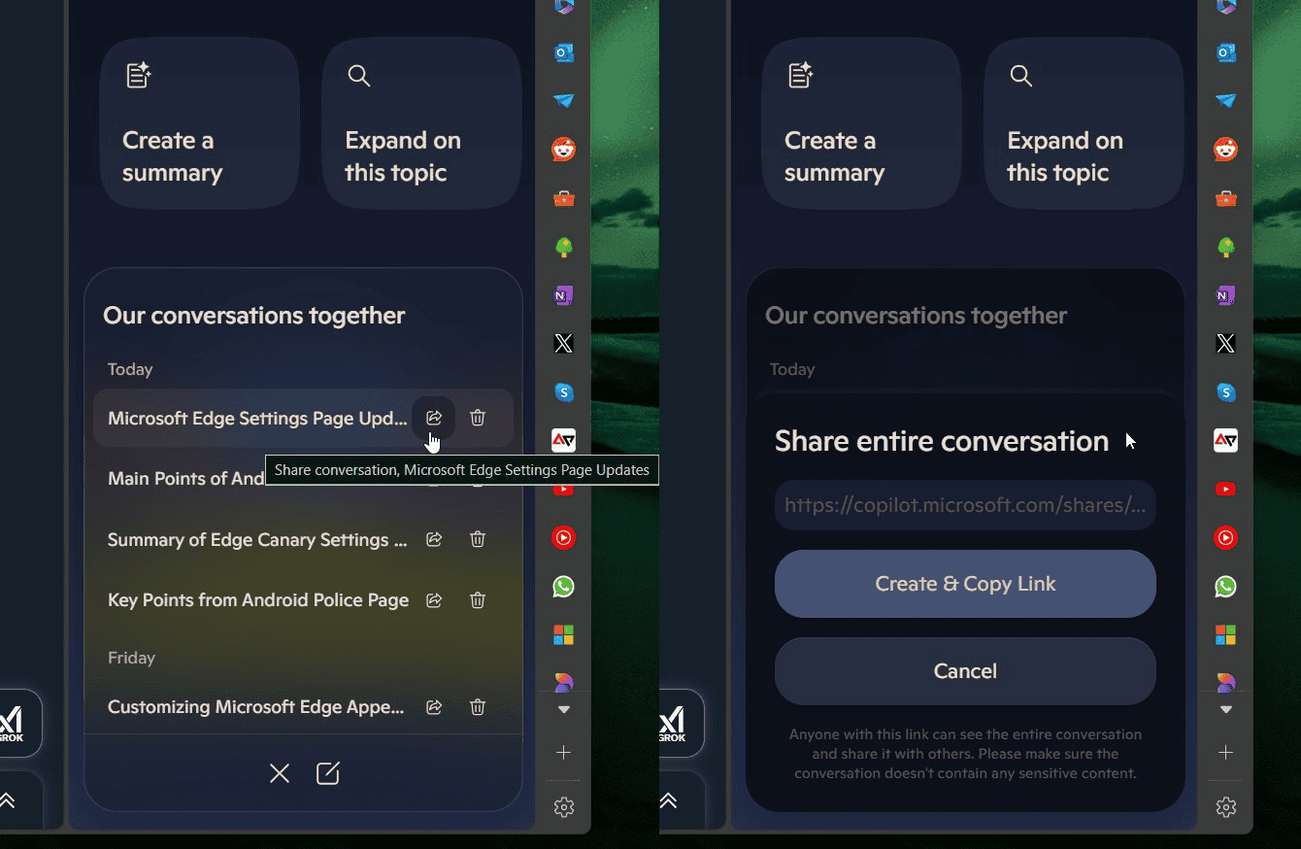This screenshot has height=849, width=1301.
Task: Delete the Customizing Microsoft Edge Appe... conversation
Action: (x=478, y=707)
